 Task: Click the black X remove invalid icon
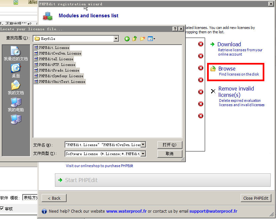213,91
